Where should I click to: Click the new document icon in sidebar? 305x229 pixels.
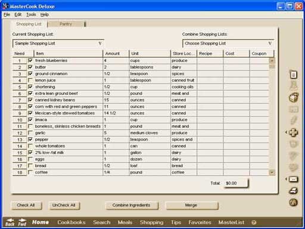pyautogui.click(x=293, y=75)
